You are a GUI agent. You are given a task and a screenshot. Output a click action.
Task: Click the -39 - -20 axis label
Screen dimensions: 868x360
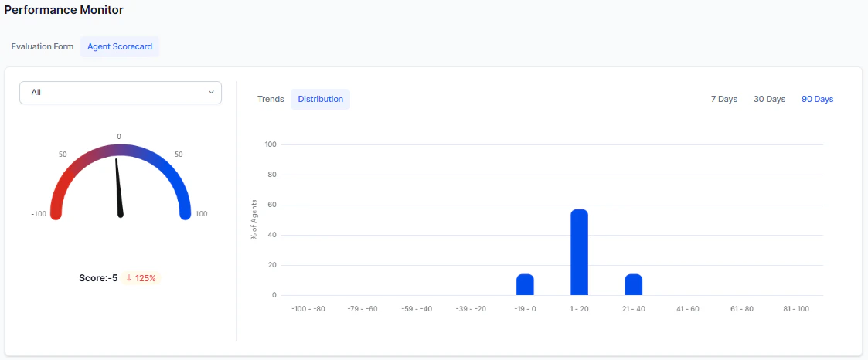(x=471, y=309)
